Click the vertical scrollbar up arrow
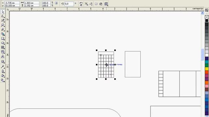This screenshot has height=117, width=209. point(202,13)
